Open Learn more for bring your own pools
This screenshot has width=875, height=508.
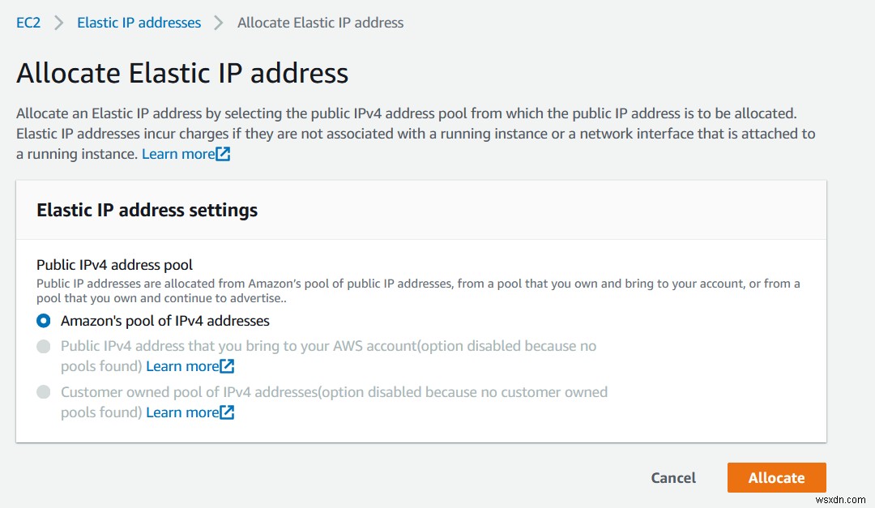point(181,366)
